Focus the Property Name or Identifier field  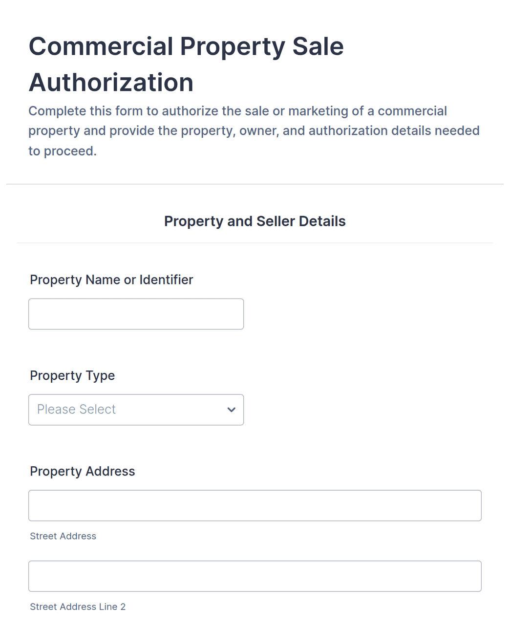click(136, 314)
